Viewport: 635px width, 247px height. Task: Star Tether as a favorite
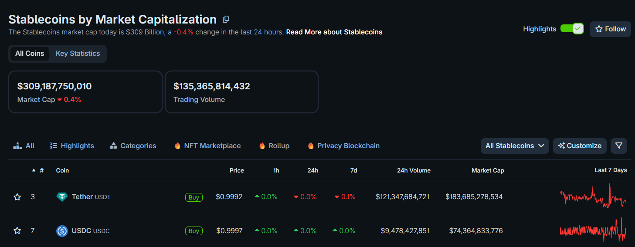coord(17,197)
